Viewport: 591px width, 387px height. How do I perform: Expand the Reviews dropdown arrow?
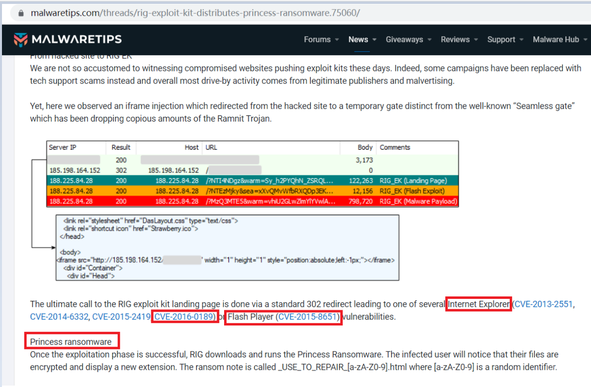(476, 40)
